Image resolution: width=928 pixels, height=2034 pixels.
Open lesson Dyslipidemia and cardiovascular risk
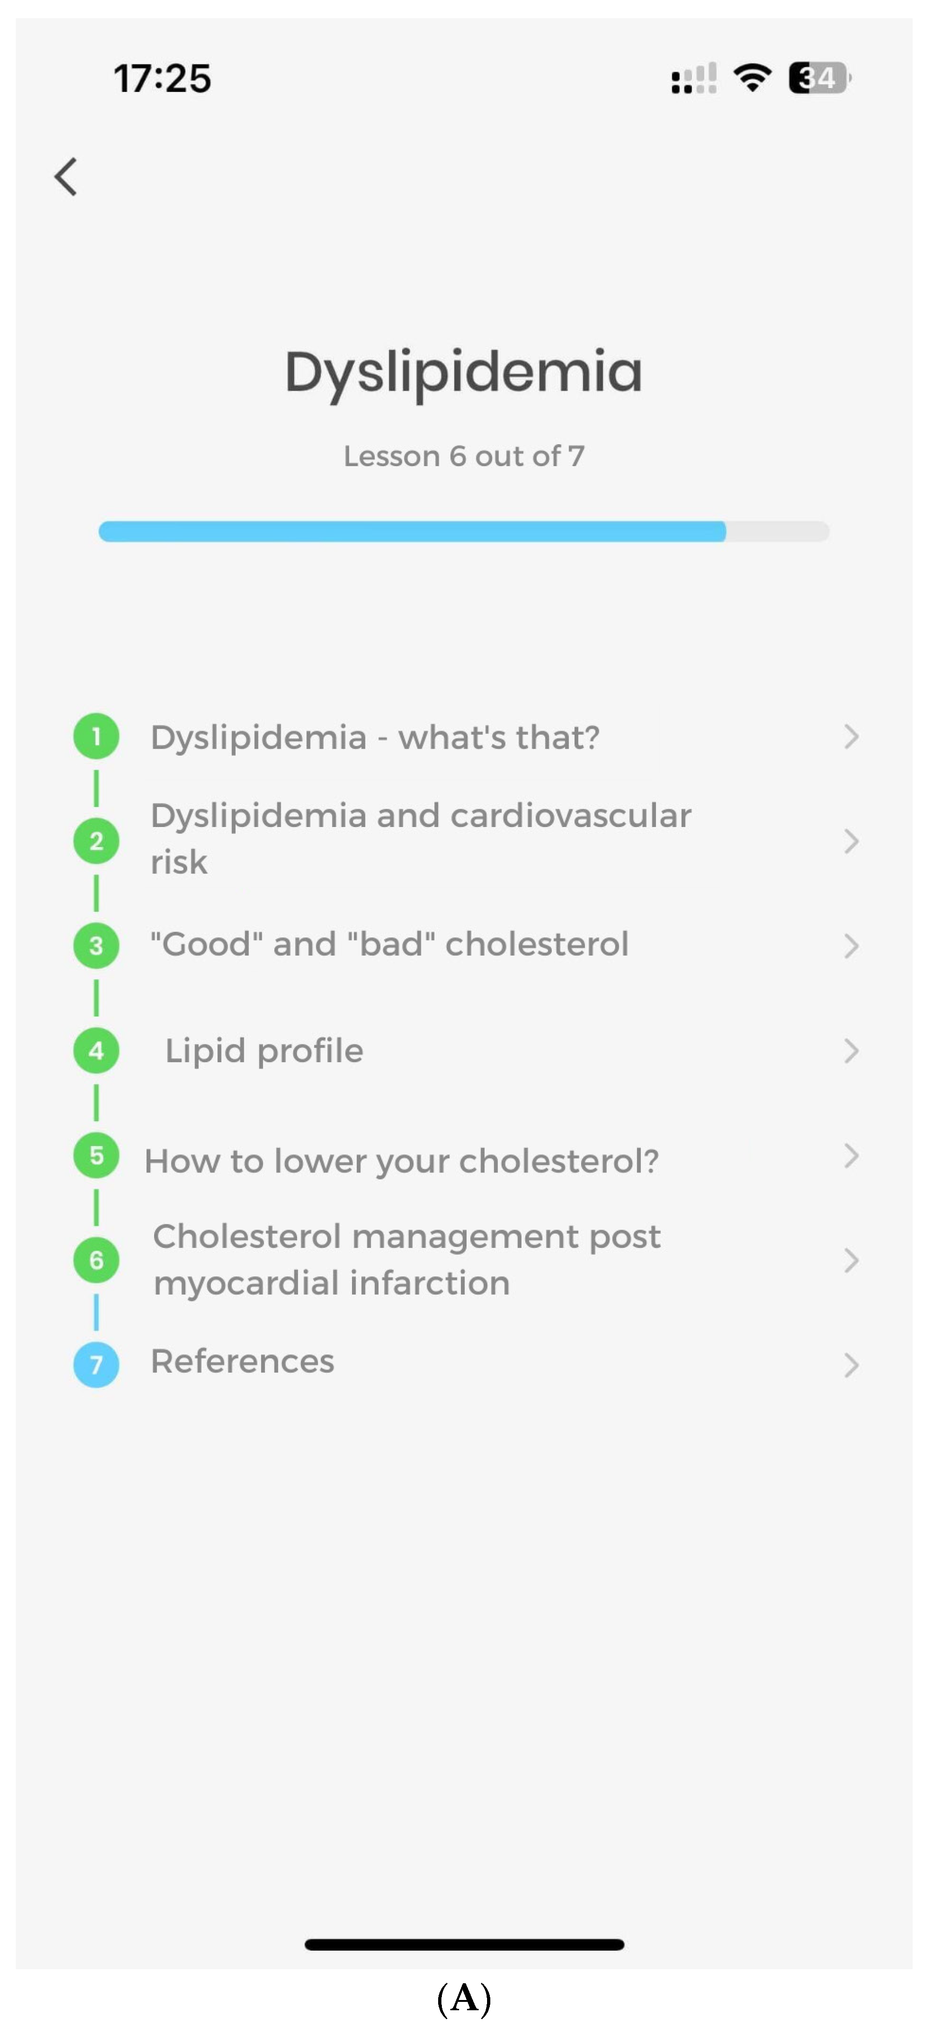(420, 839)
